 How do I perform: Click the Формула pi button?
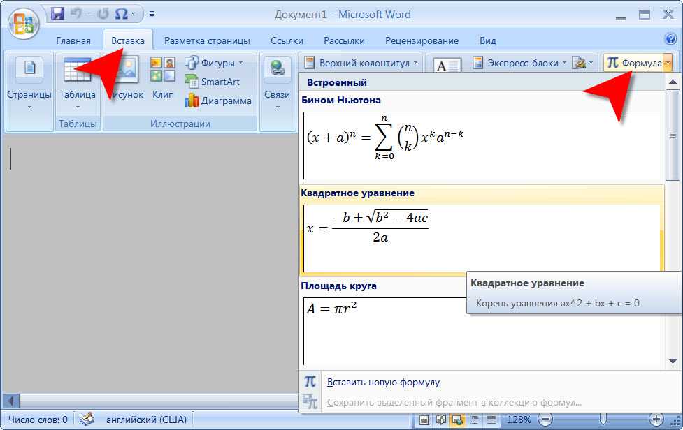tap(634, 63)
